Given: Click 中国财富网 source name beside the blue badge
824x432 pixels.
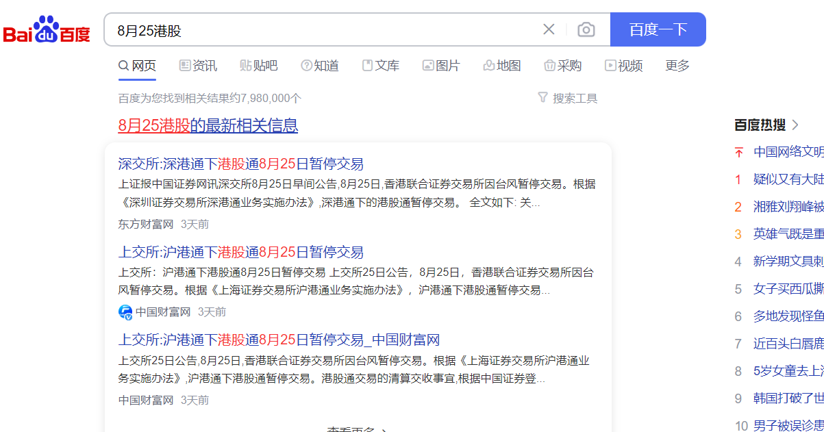Looking at the screenshot, I should pos(163,312).
